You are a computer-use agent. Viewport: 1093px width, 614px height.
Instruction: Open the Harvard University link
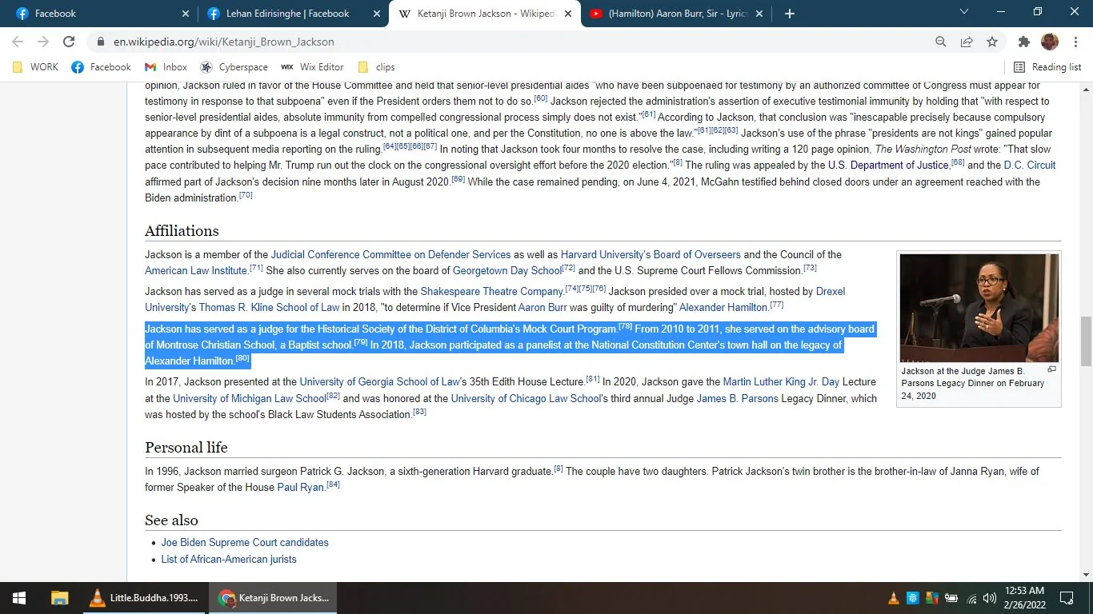point(604,255)
